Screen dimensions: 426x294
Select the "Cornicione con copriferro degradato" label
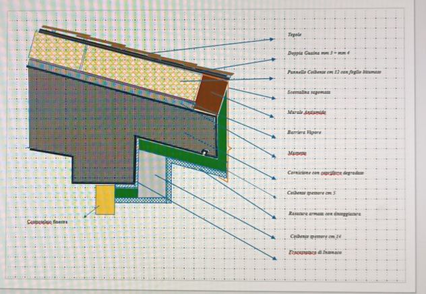[326, 173]
